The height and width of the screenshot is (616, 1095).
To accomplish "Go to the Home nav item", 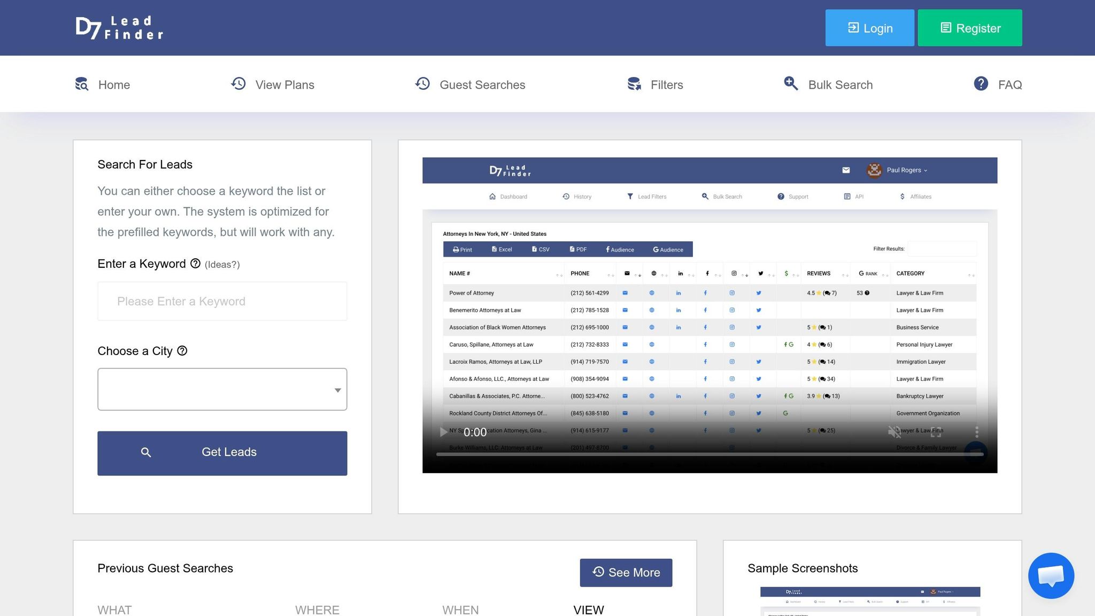I will coord(102,84).
